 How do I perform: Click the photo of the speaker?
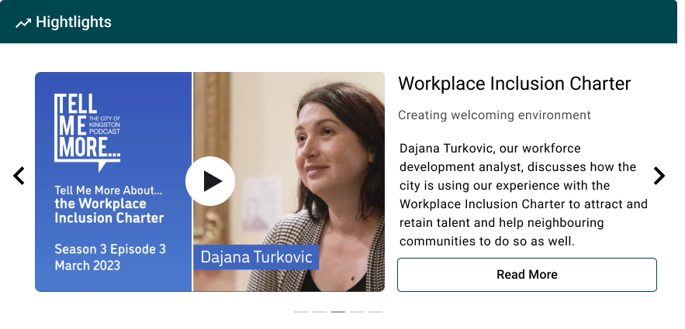(326, 155)
